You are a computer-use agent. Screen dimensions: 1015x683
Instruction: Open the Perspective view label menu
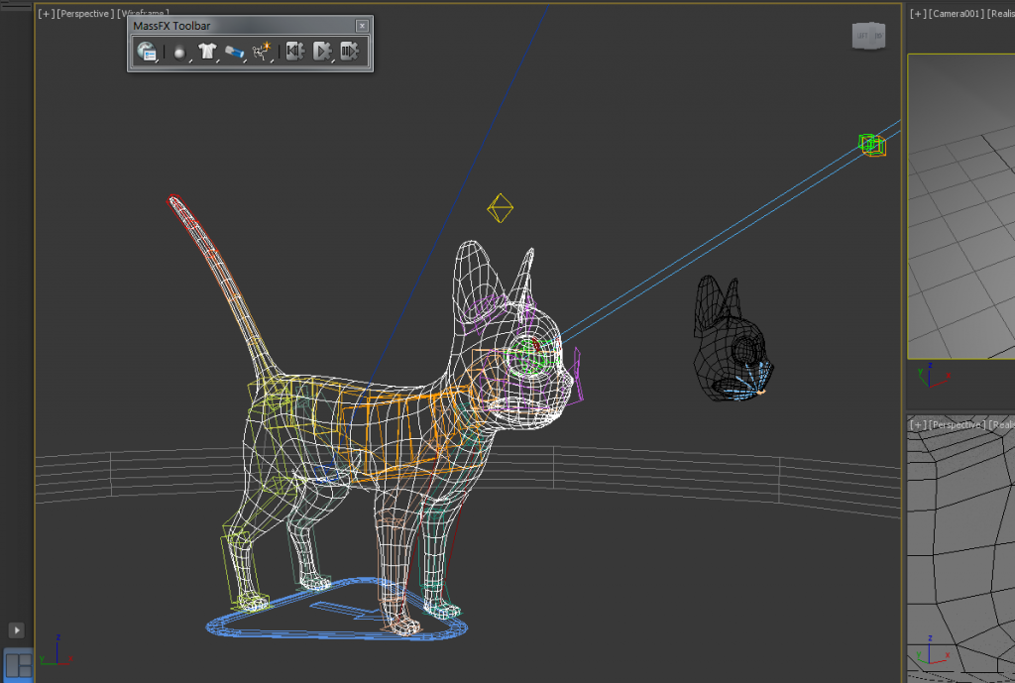pyautogui.click(x=85, y=14)
